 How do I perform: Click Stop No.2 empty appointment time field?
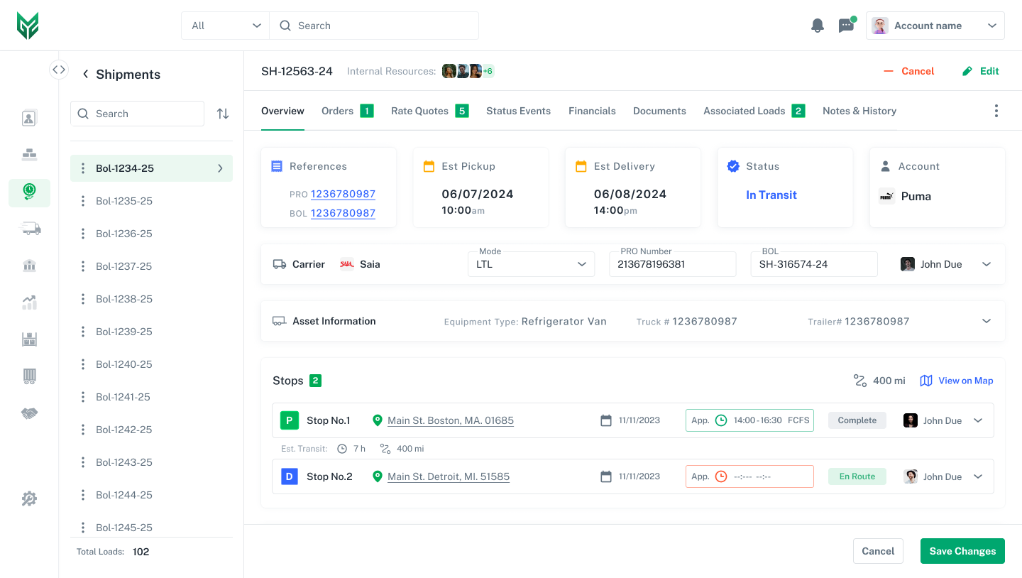click(x=749, y=476)
